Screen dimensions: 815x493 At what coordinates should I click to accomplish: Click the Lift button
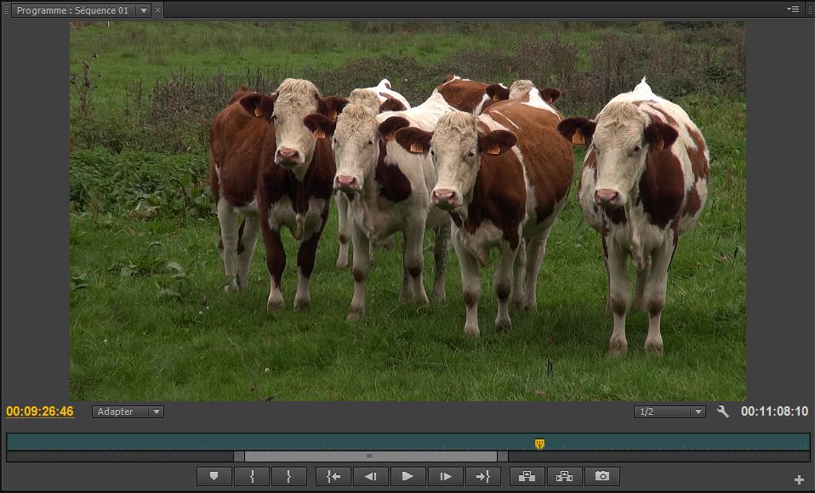tap(527, 476)
